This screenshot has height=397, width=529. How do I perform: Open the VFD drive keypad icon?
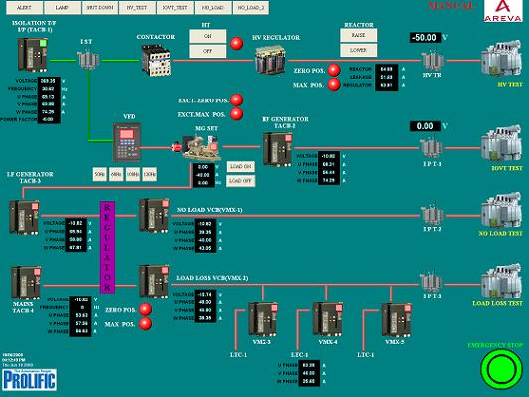coord(127,143)
